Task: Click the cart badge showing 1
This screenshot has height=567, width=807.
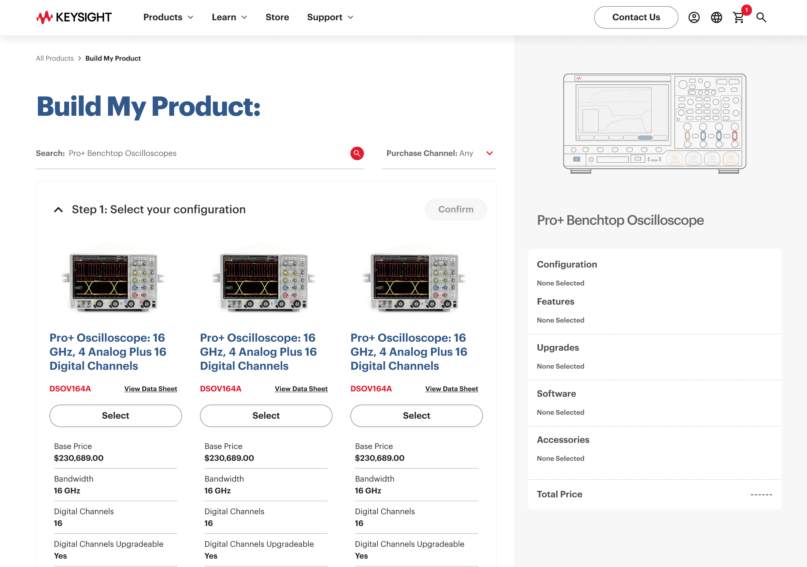Action: point(746,10)
